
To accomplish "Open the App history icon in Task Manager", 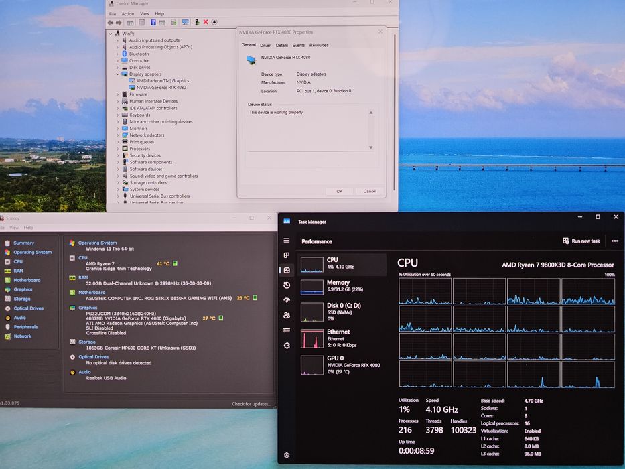I will point(286,285).
